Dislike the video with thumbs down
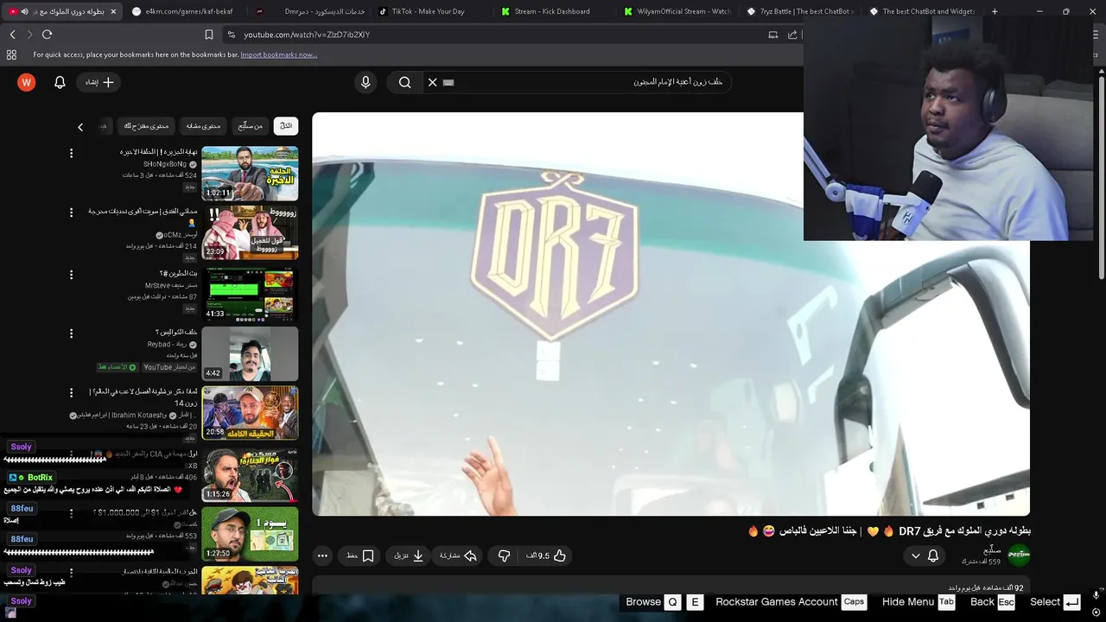 (504, 555)
